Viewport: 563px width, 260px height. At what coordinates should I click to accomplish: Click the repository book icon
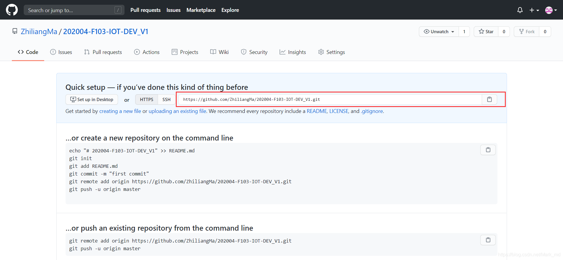[15, 31]
